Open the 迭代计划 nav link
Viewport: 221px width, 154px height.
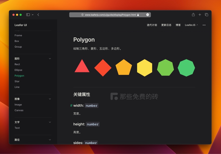click(152, 25)
